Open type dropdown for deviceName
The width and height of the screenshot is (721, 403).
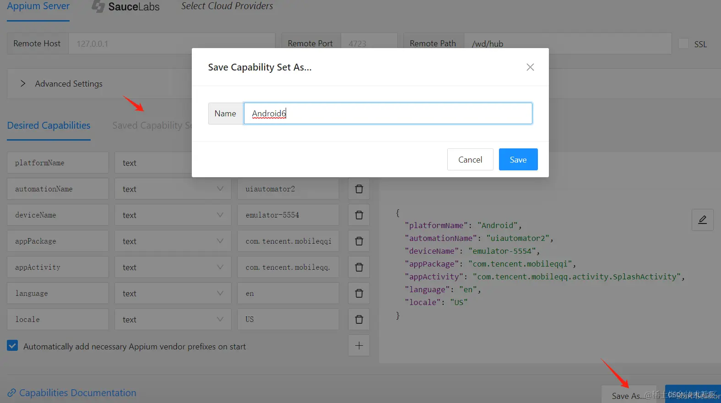click(x=173, y=215)
